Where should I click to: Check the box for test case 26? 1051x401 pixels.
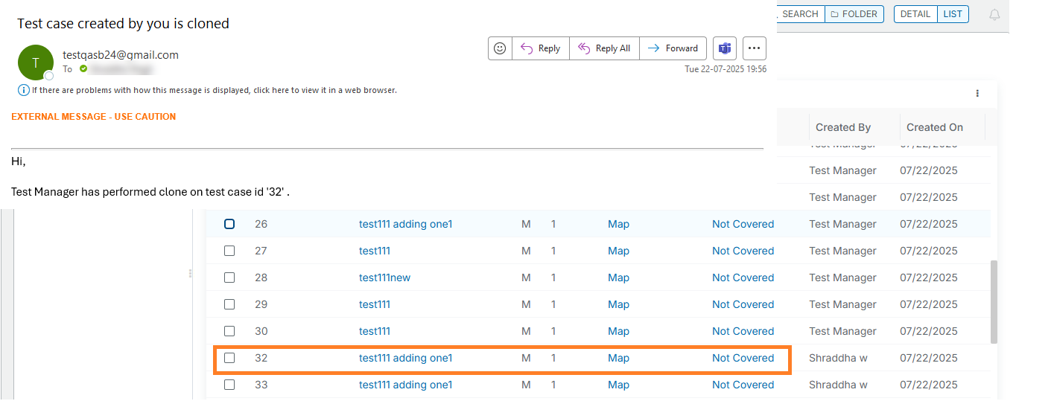pyautogui.click(x=229, y=224)
